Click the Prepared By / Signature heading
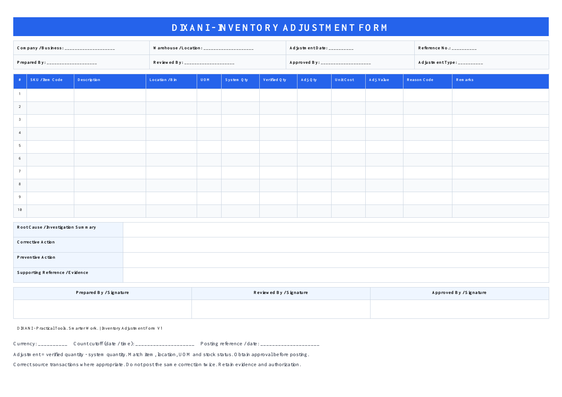The height and width of the screenshot is (397, 562). point(102,293)
